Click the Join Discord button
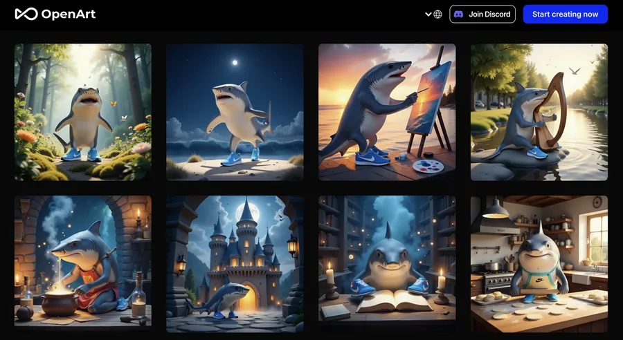Image resolution: width=623 pixels, height=340 pixels. point(482,15)
